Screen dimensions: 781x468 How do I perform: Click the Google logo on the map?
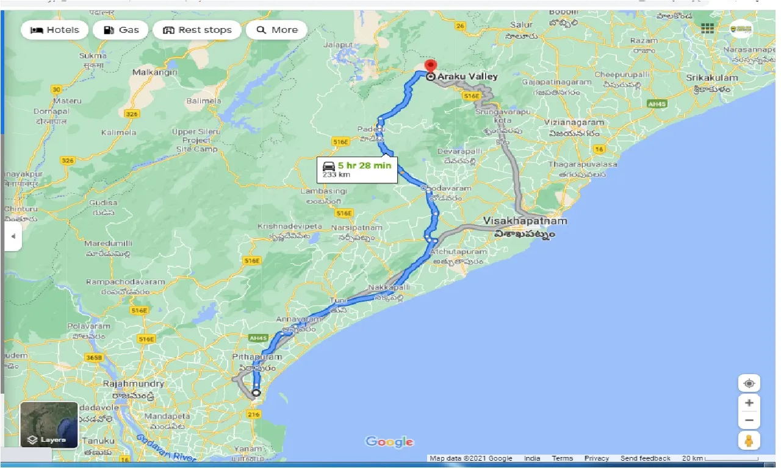pyautogui.click(x=389, y=442)
